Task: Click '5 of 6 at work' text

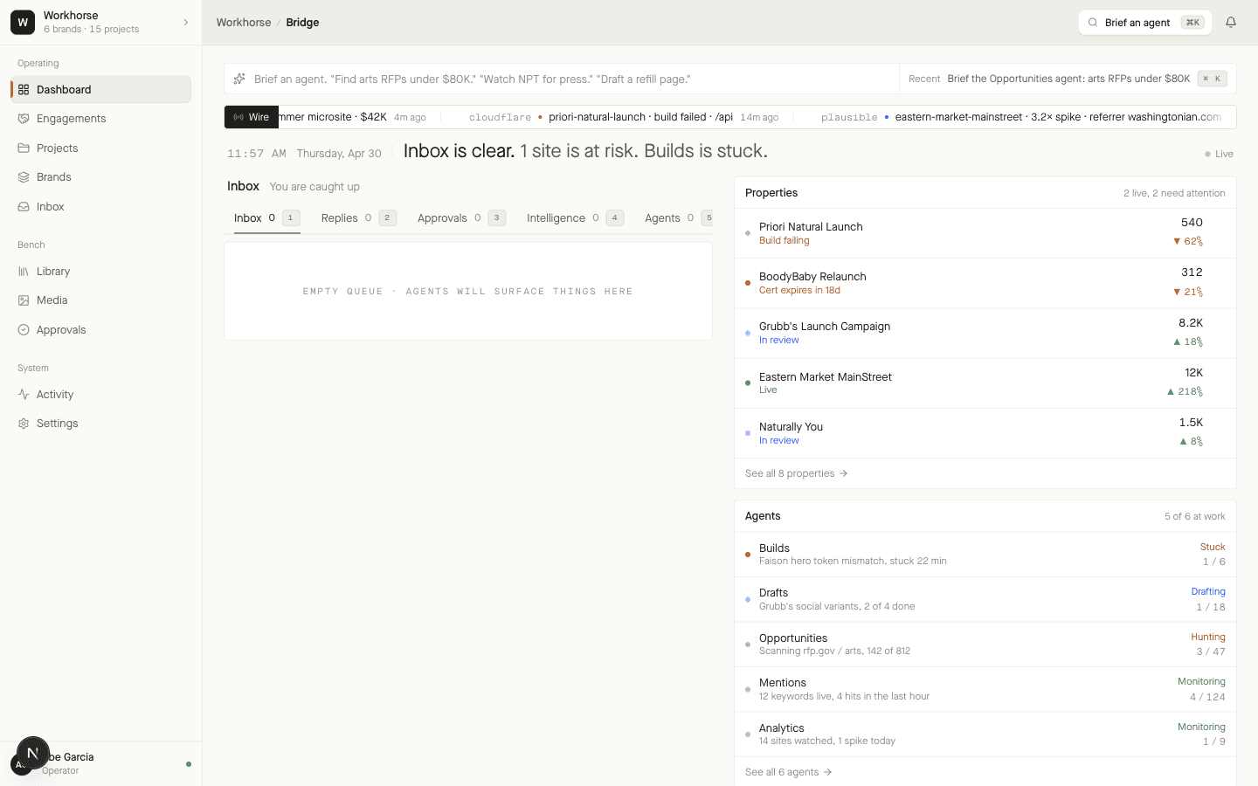Action: click(1194, 516)
